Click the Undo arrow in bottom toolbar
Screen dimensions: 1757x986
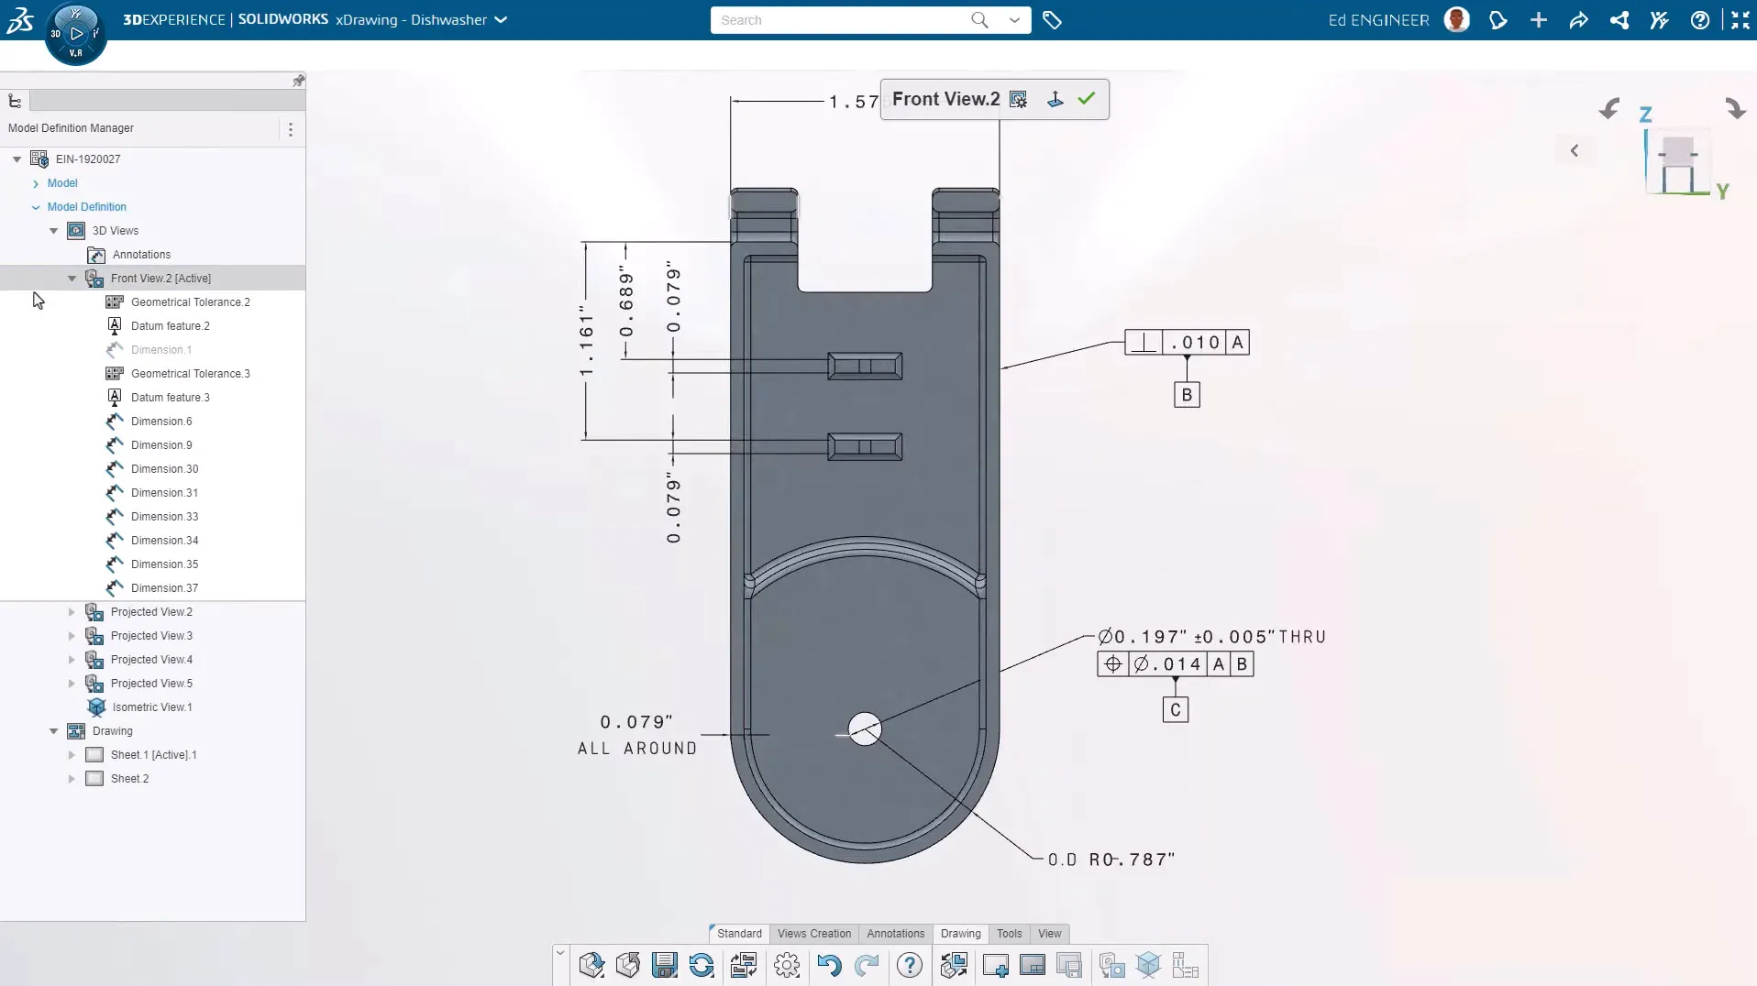click(829, 965)
